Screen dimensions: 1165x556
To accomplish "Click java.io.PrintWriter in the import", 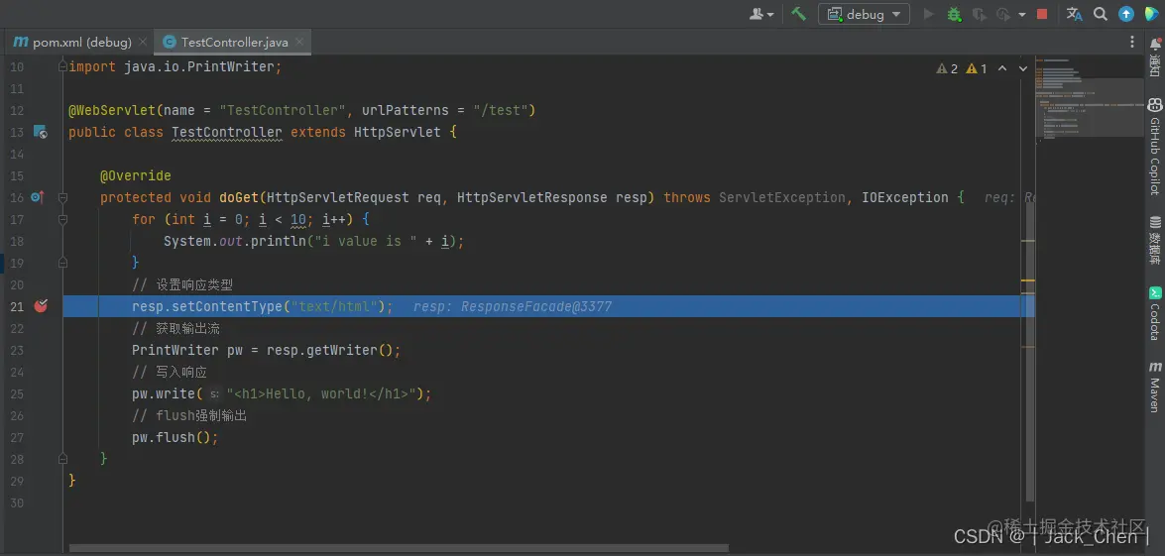I will (198, 66).
